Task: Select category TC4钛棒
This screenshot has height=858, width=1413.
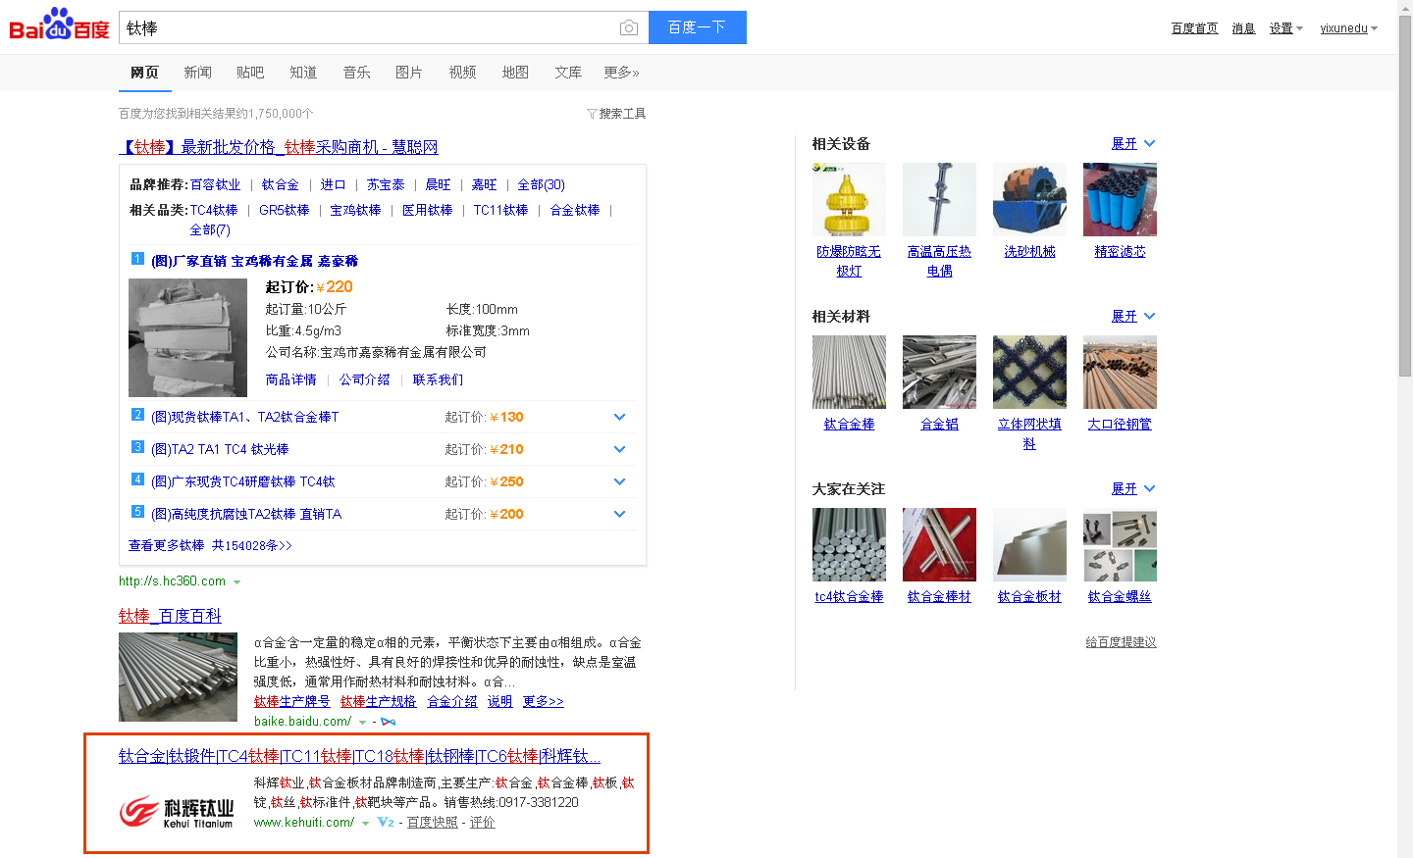Action: (214, 210)
